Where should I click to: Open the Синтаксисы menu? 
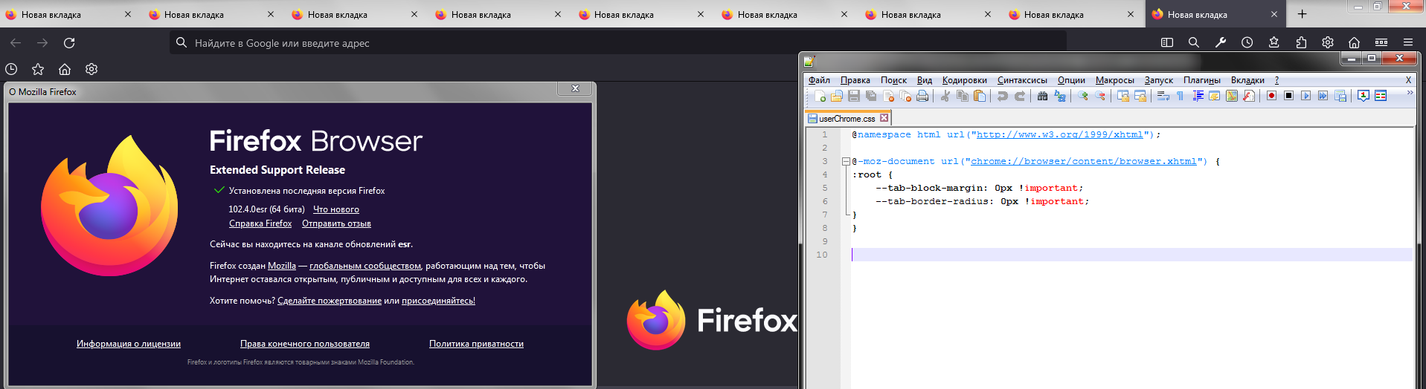click(x=1022, y=80)
